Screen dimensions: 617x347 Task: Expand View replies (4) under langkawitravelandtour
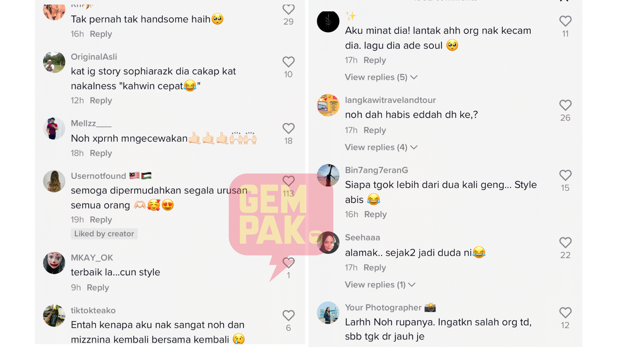(381, 147)
